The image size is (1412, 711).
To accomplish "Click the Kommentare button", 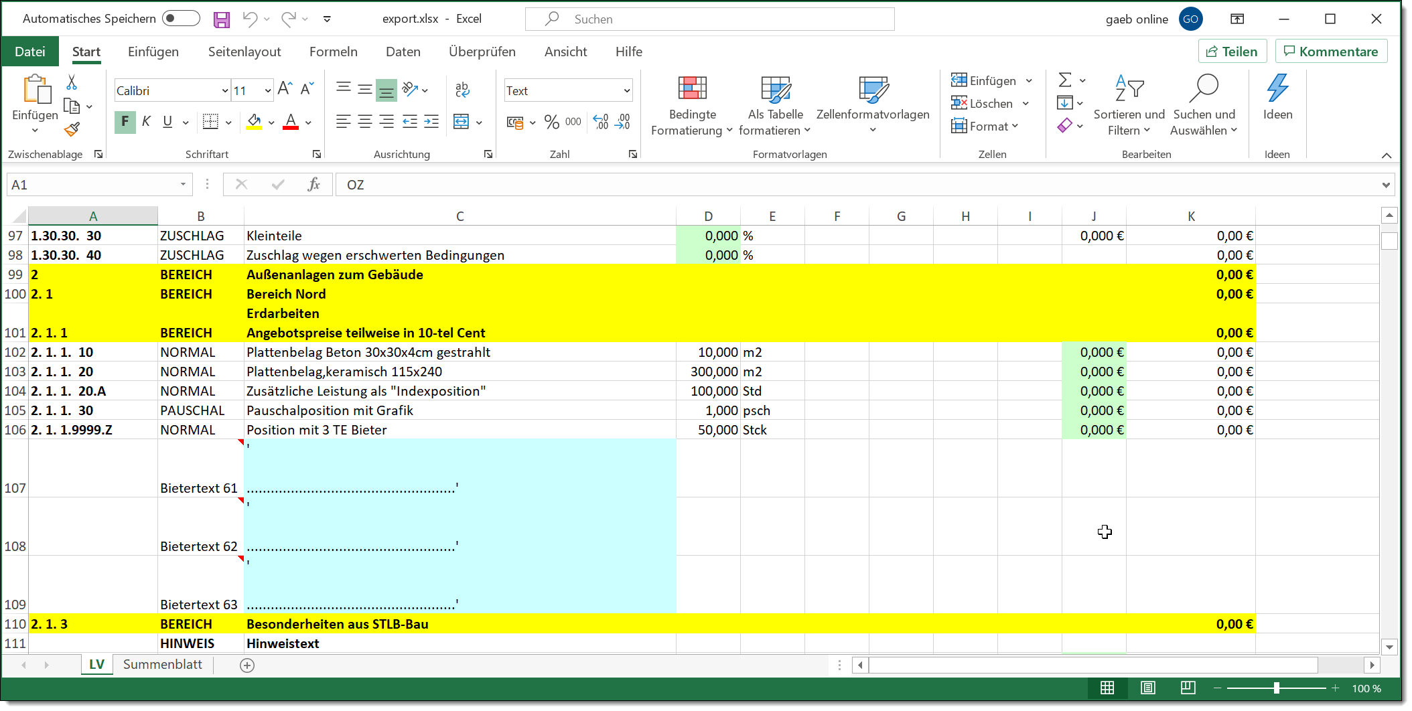I will pyautogui.click(x=1330, y=52).
